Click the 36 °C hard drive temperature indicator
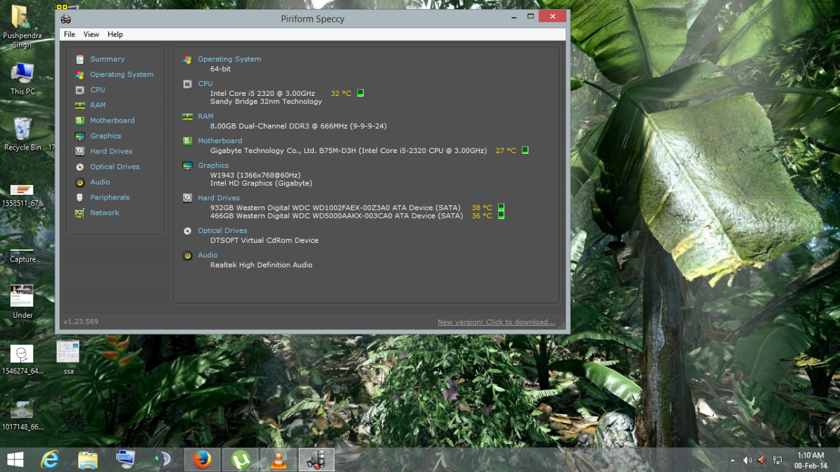840x472 pixels. coord(501,215)
